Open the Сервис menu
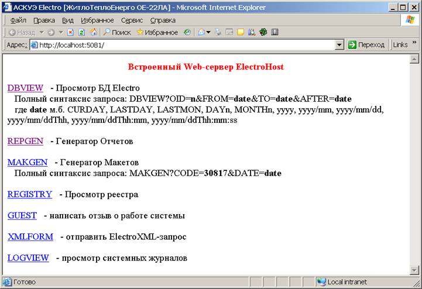Viewport: 422px width, 289px height. click(132, 20)
